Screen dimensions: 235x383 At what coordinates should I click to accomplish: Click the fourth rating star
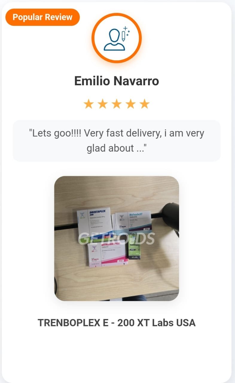[131, 104]
